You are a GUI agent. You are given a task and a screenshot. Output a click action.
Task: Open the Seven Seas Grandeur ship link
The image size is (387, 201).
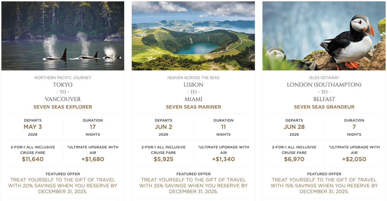point(324,107)
